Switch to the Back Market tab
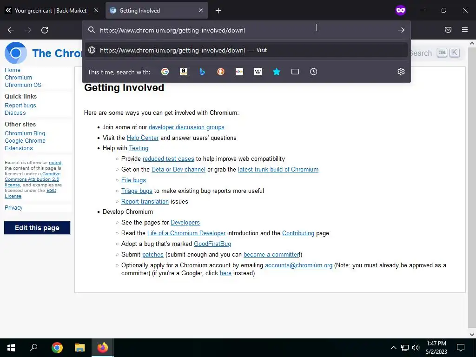 tap(51, 10)
